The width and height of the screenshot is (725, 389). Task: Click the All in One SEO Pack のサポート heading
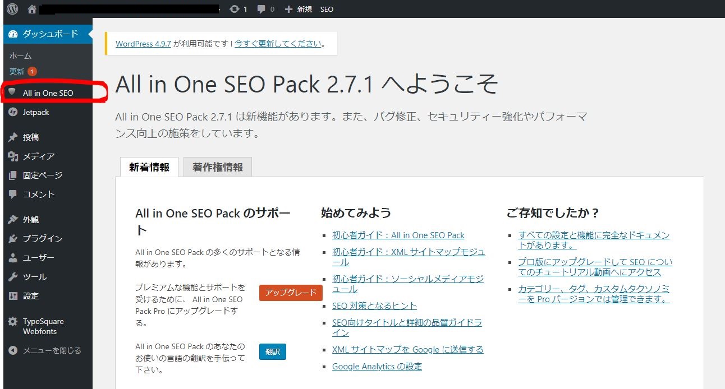(213, 222)
